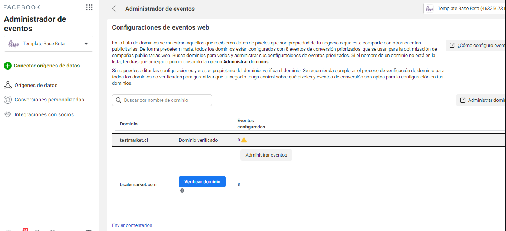Click Conectar orígenes de datos
The width and height of the screenshot is (506, 231).
coord(47,66)
